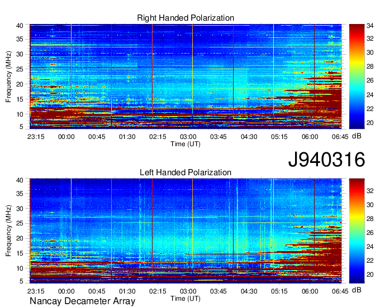Click the 04:30 time tick on Left Handed plot
Screen dimensions: 380x308
[249, 291]
